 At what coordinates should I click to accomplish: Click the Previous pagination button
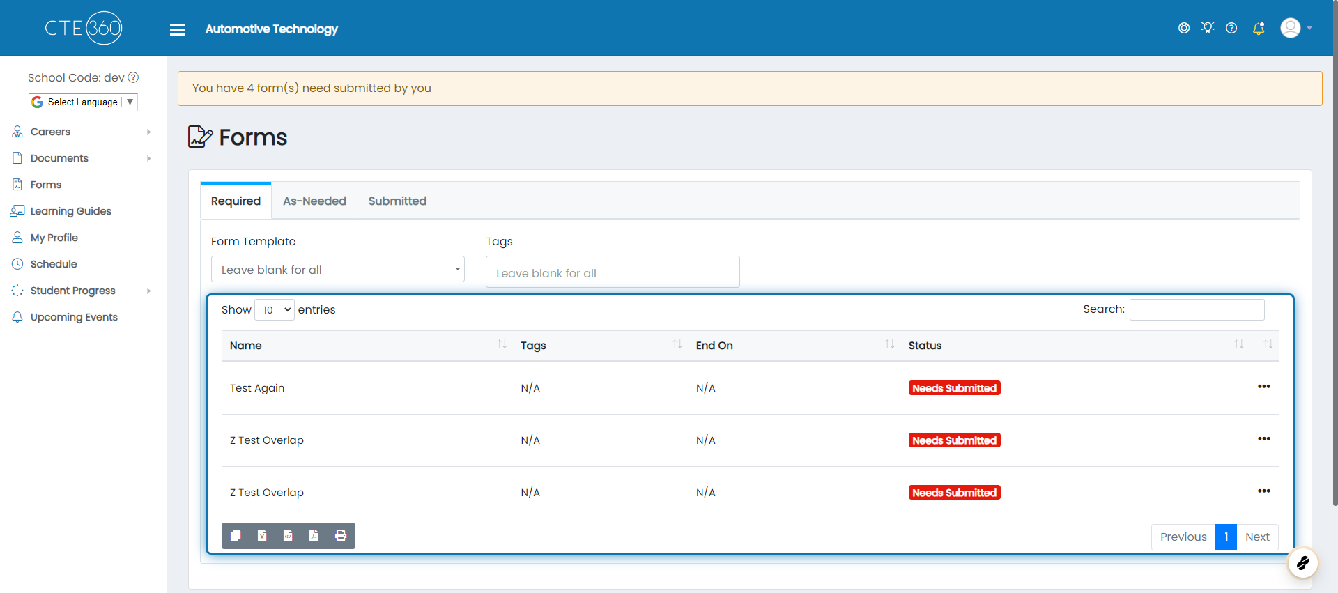tap(1183, 537)
